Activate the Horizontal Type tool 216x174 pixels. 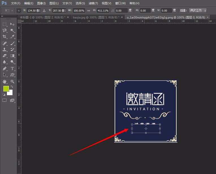(12, 69)
